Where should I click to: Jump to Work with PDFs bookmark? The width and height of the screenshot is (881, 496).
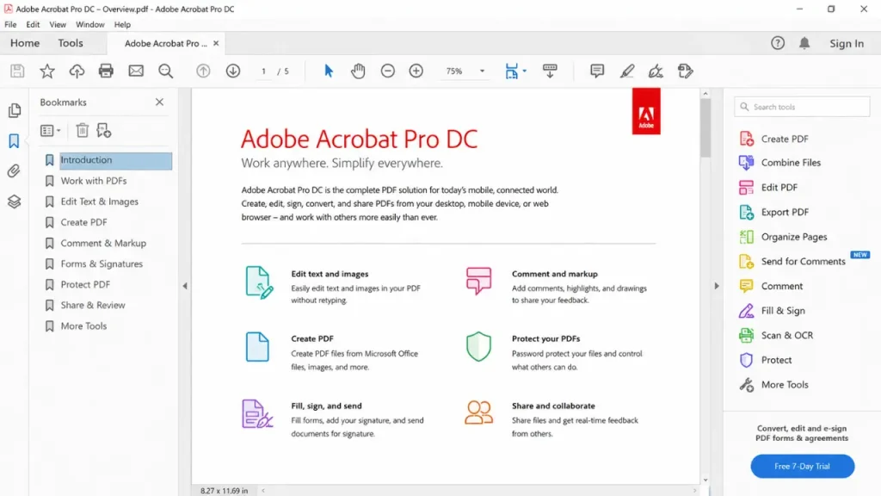94,181
